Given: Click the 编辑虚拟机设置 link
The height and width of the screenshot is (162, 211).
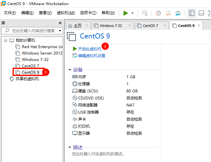Looking at the screenshot, I should click(x=92, y=56).
